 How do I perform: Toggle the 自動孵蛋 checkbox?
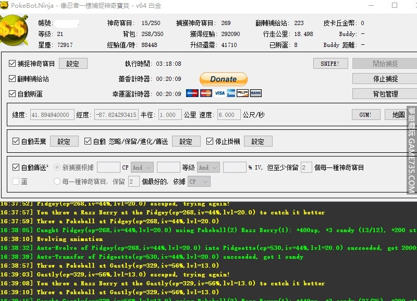click(12, 94)
